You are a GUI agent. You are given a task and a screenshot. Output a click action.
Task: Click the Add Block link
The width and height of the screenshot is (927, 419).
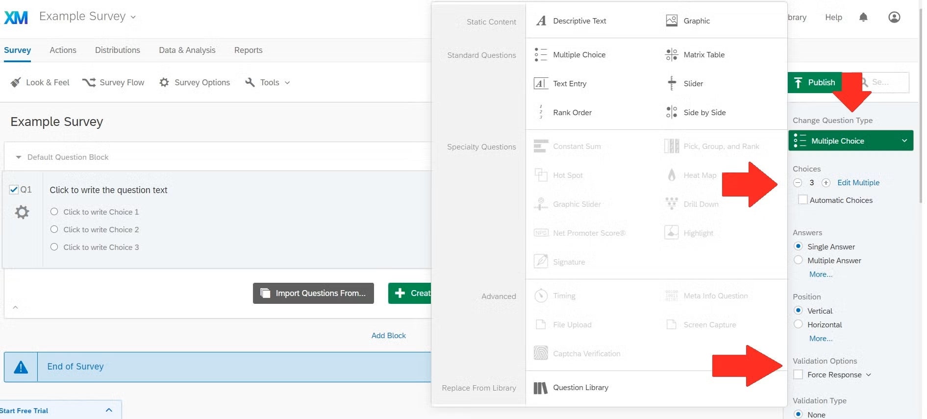(x=389, y=336)
